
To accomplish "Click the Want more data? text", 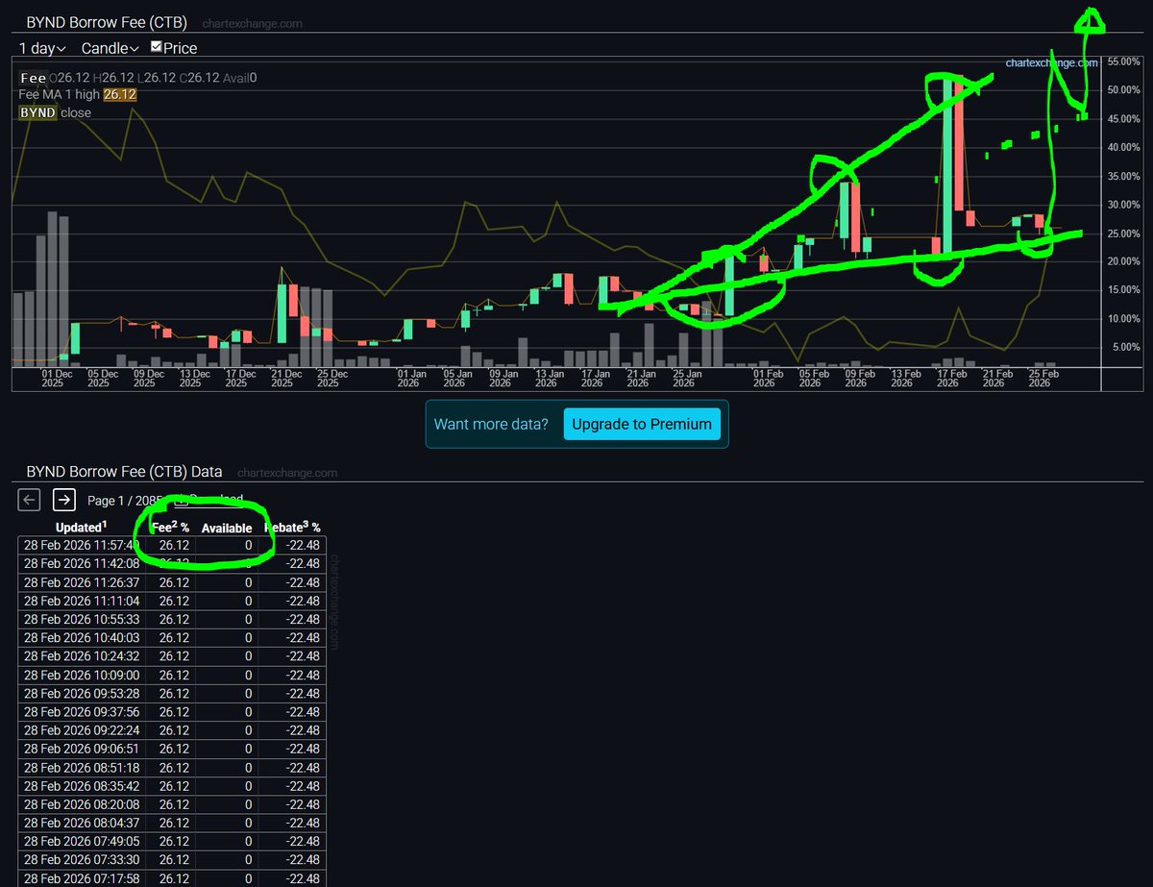I will [491, 424].
